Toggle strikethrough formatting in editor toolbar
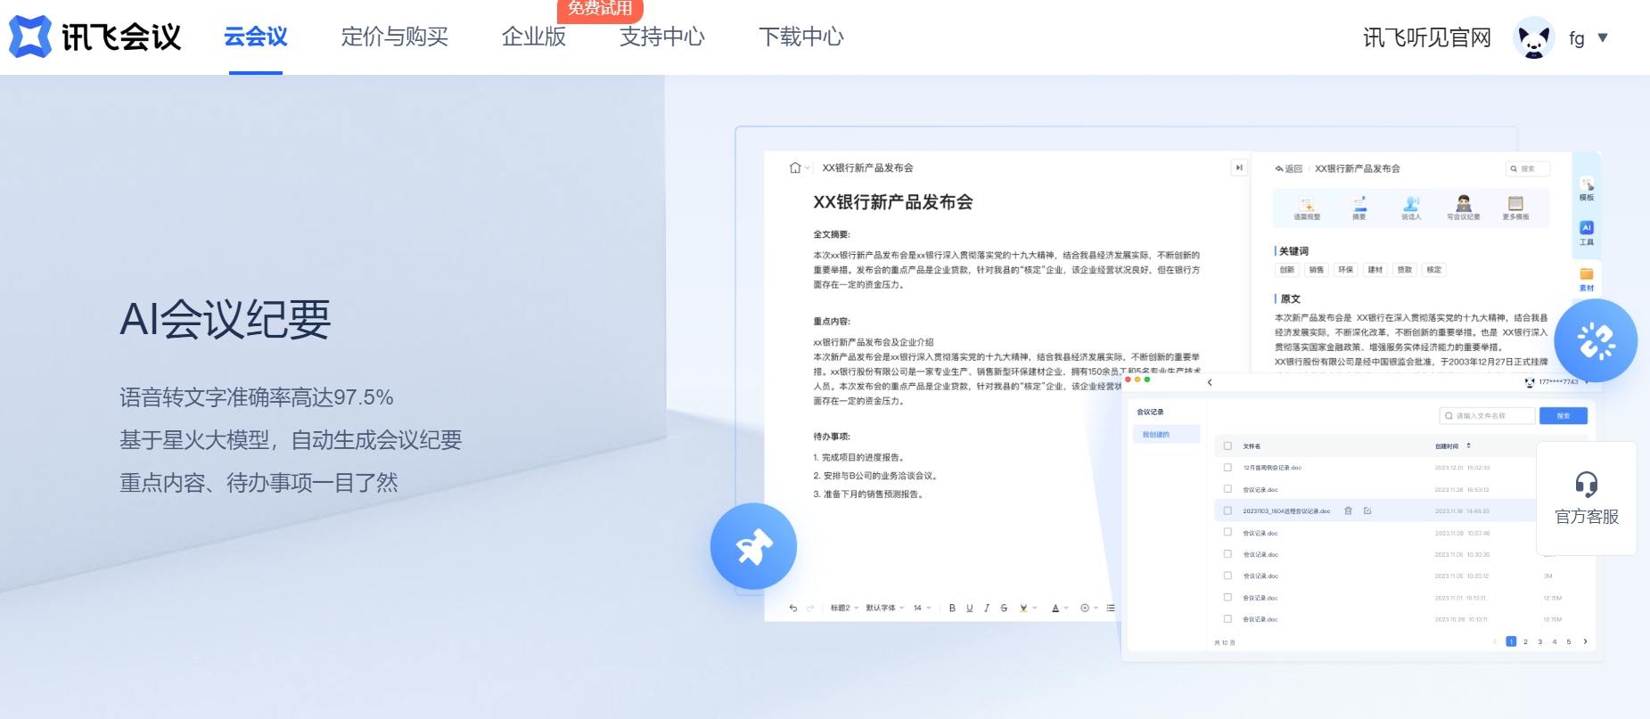 click(1004, 608)
